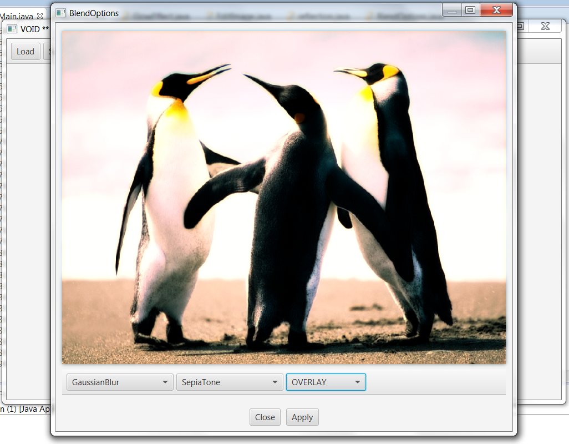Close the BlendOptions window with X
This screenshot has width=569, height=444.
coord(496,10)
